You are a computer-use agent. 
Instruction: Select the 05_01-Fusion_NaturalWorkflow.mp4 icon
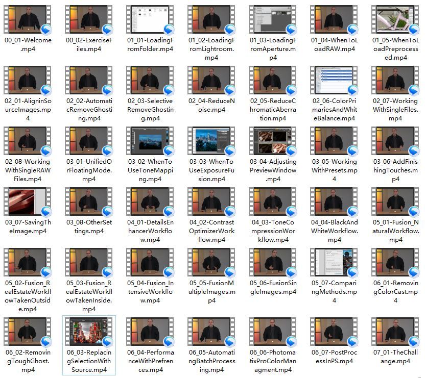[395, 202]
